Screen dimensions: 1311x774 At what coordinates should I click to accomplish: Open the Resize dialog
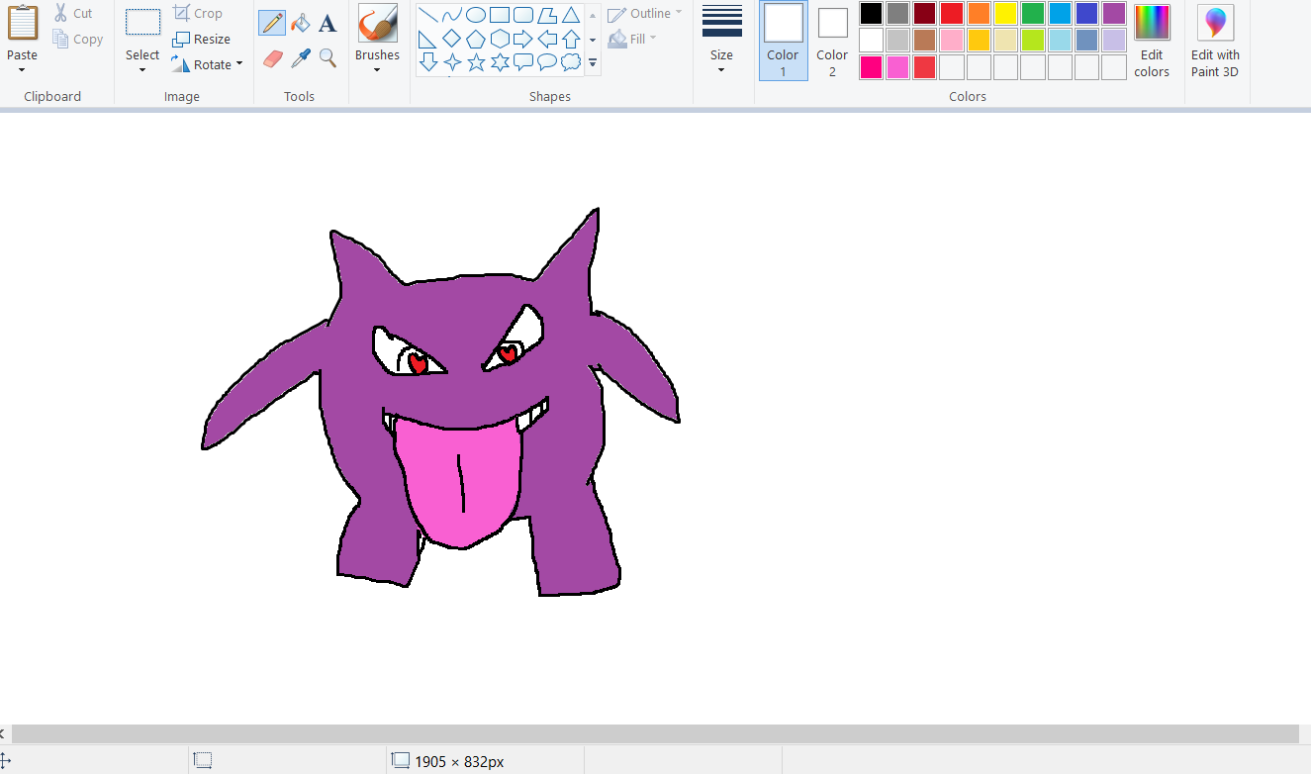point(201,40)
